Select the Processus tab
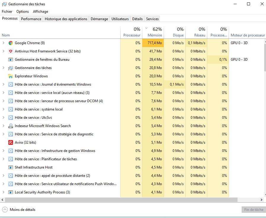Screen dimensions: 266x218 10,18
